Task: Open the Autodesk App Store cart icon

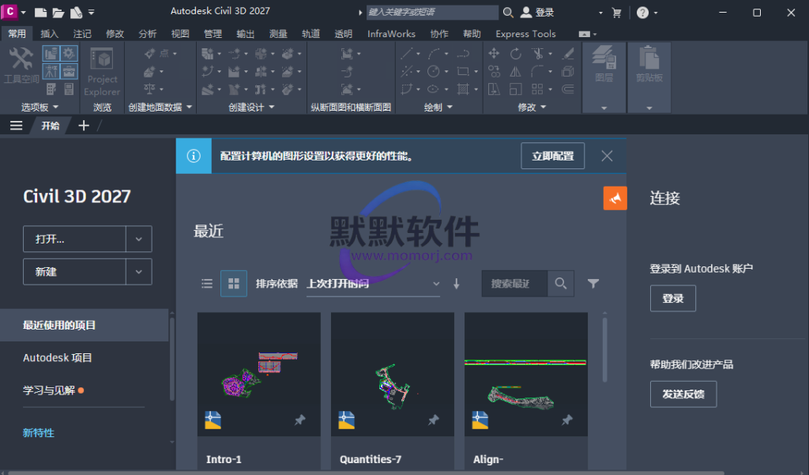Action: 616,13
